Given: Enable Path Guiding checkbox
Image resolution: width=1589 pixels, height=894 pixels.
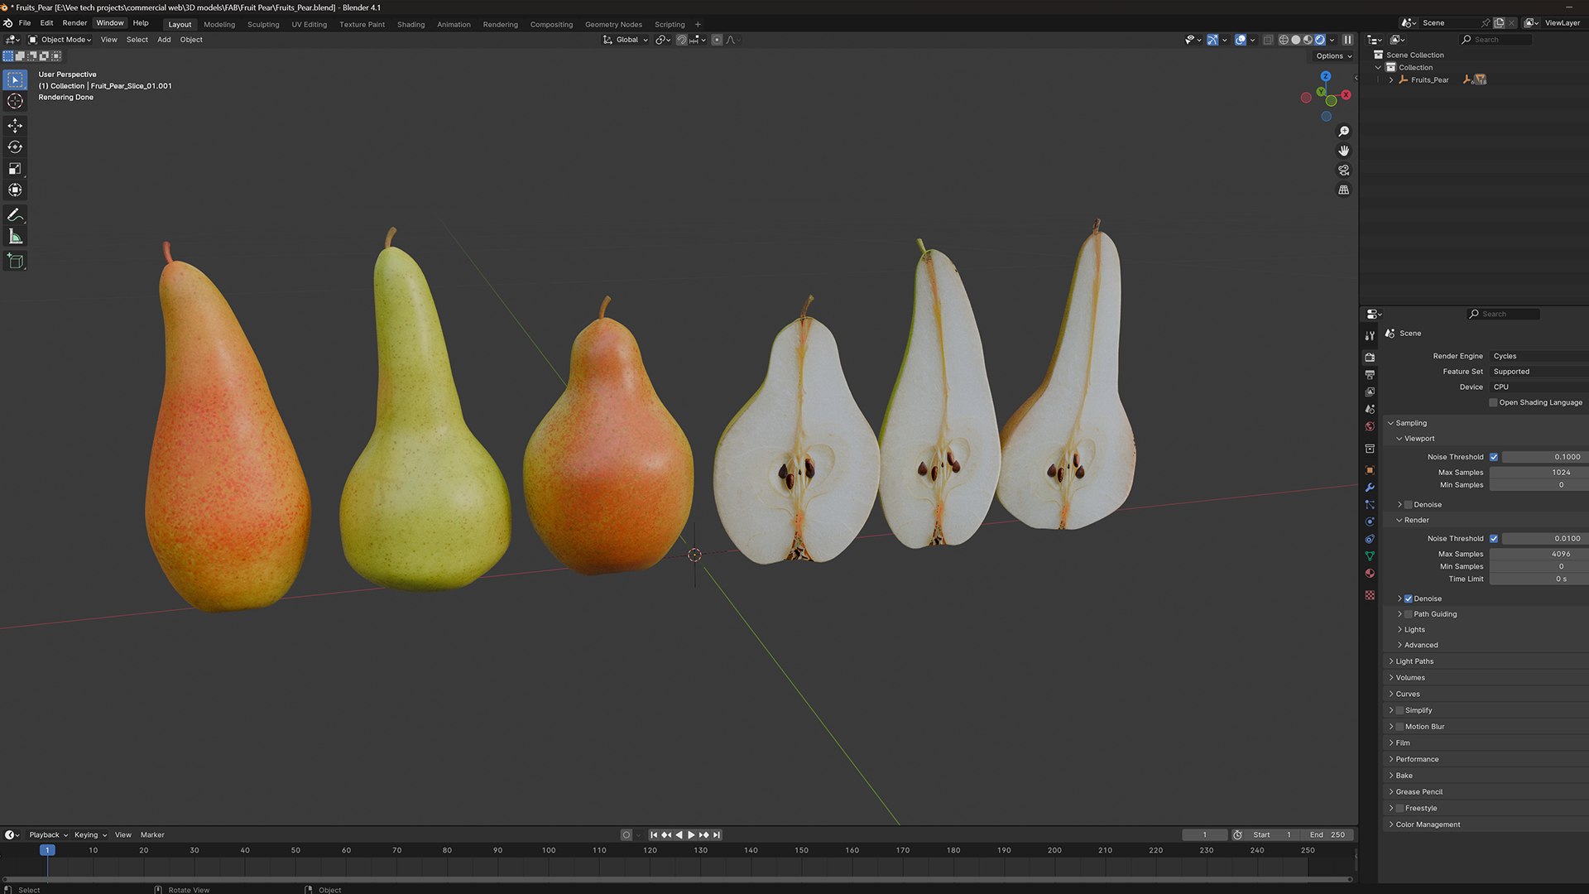Looking at the screenshot, I should [1409, 614].
